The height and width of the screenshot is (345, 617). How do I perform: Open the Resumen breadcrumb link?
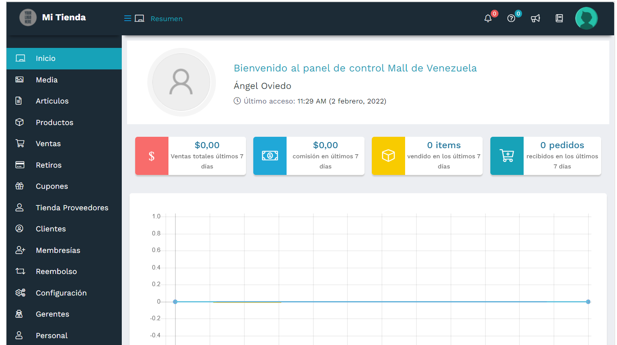[x=166, y=19]
